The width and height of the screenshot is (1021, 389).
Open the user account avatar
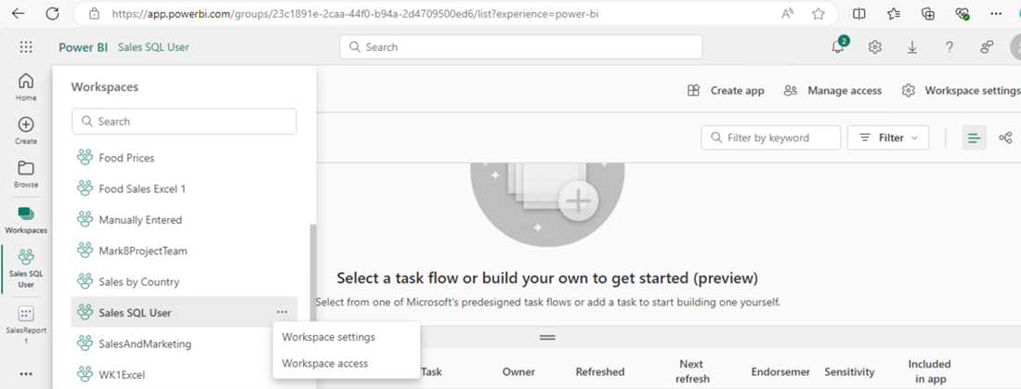[1015, 46]
